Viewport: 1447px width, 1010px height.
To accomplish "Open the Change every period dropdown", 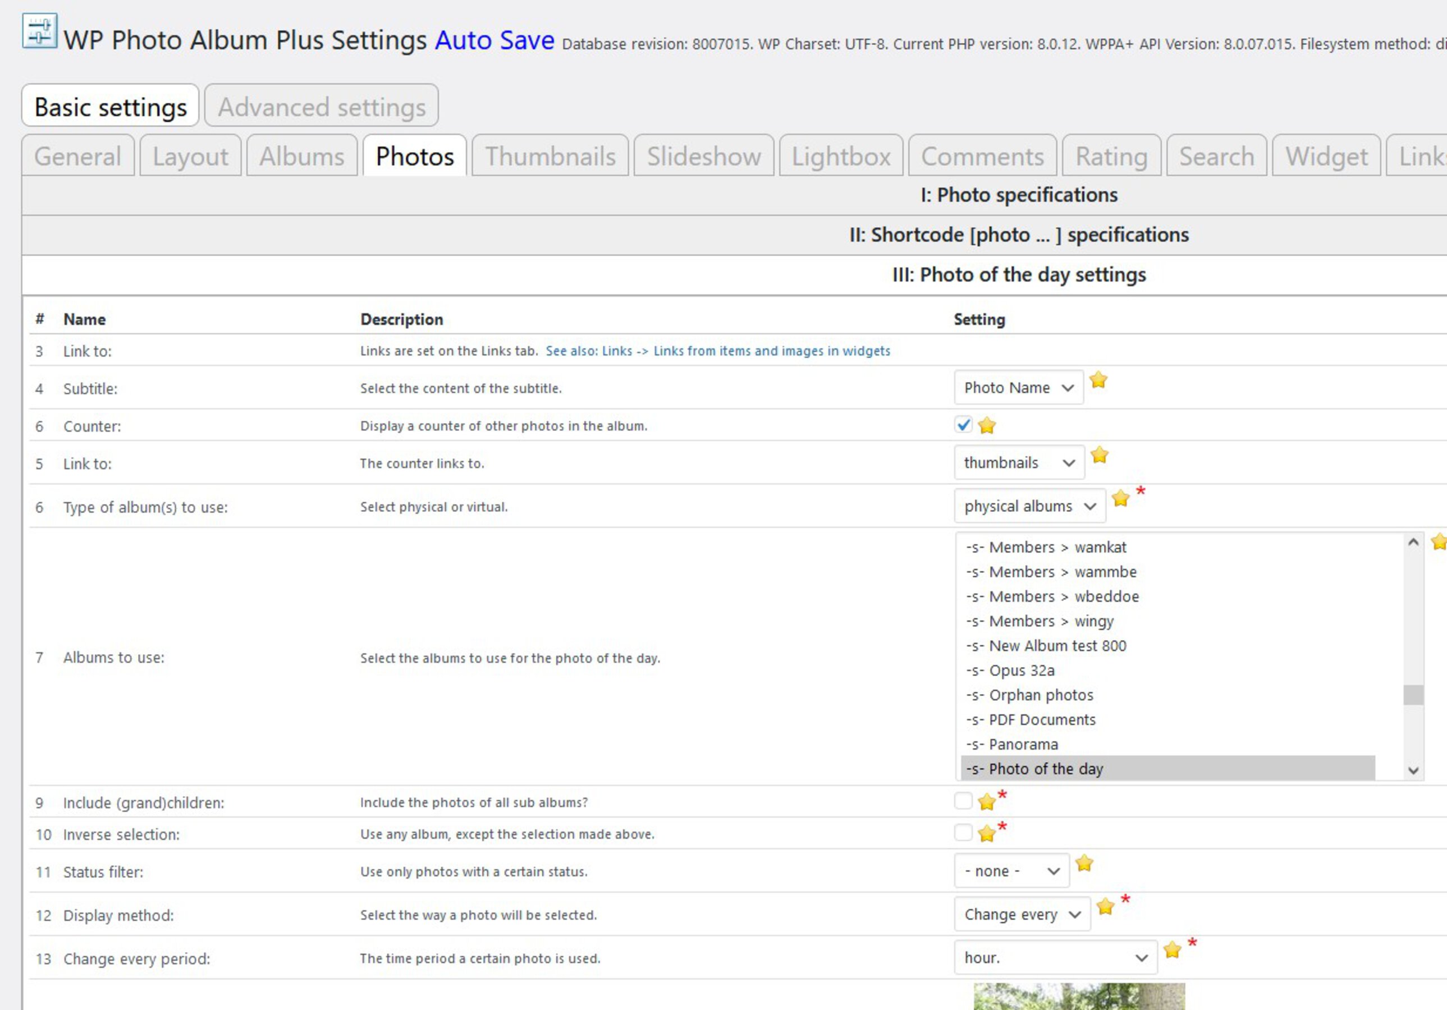I will 1055,958.
